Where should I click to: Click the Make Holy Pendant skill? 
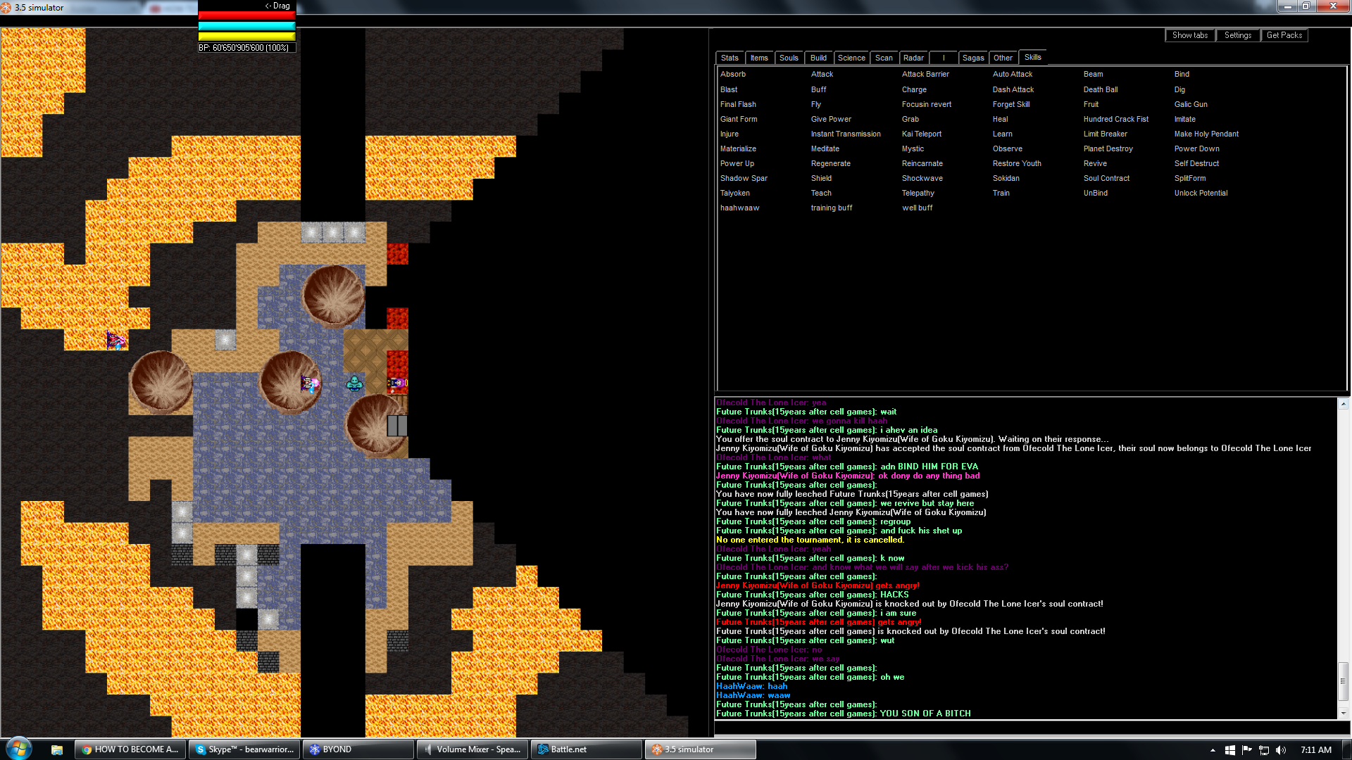click(x=1206, y=134)
